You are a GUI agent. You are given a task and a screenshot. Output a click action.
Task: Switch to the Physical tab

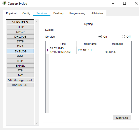[x=11, y=13]
